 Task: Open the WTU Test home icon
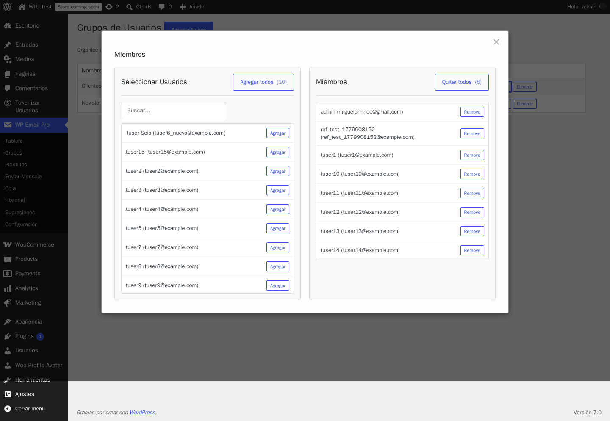click(x=22, y=7)
